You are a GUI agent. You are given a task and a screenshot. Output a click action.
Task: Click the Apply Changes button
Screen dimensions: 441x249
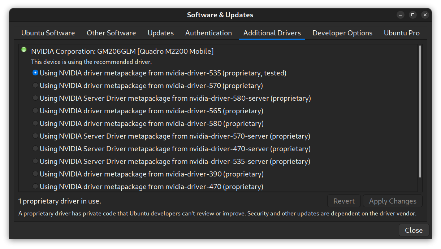coord(393,201)
